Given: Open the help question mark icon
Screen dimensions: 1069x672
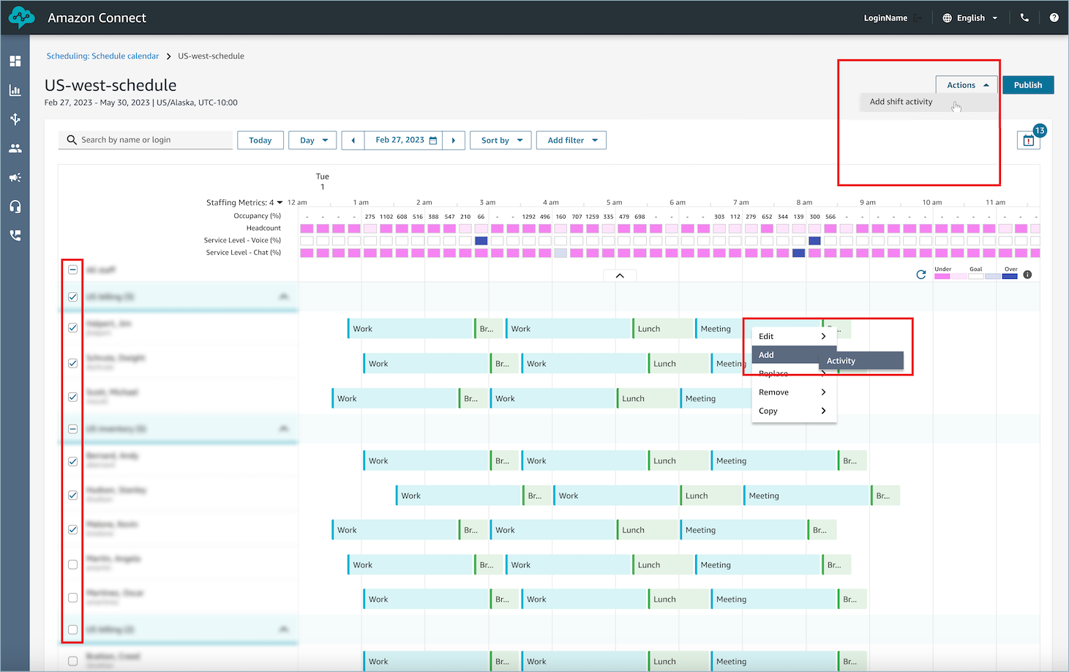Looking at the screenshot, I should [1054, 18].
